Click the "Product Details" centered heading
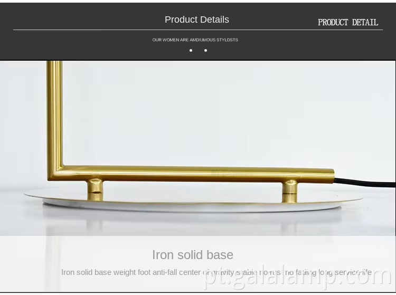 point(197,20)
